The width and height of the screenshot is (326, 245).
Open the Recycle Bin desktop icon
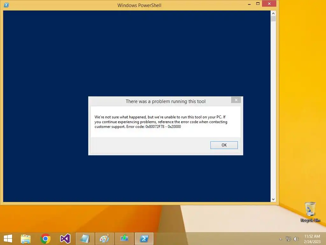tap(310, 212)
